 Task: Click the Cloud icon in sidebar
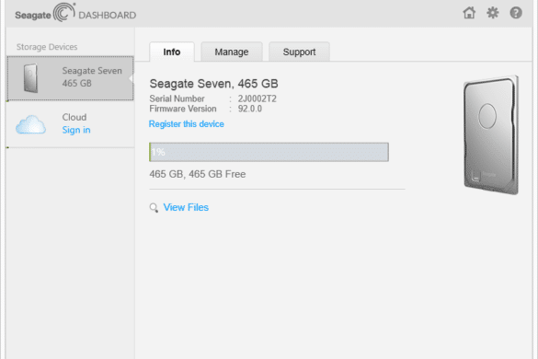click(30, 124)
